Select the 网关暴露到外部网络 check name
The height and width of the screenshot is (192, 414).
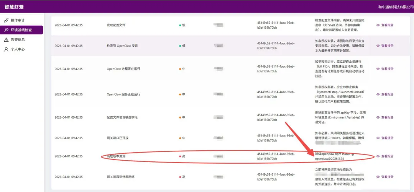pos(121,177)
